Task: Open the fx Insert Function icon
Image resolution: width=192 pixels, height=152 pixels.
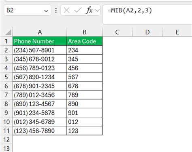Action: coord(89,10)
